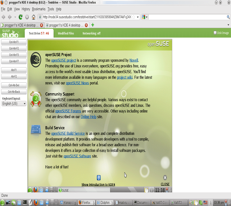Click the Ctrl-Alt-F7 button
Image resolution: width=231 pixels, height=206 pixels.
click(x=14, y=61)
